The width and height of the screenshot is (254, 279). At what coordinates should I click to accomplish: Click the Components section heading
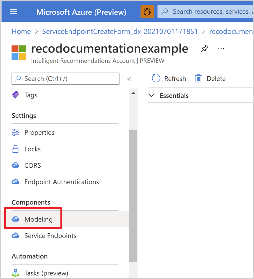tap(31, 202)
